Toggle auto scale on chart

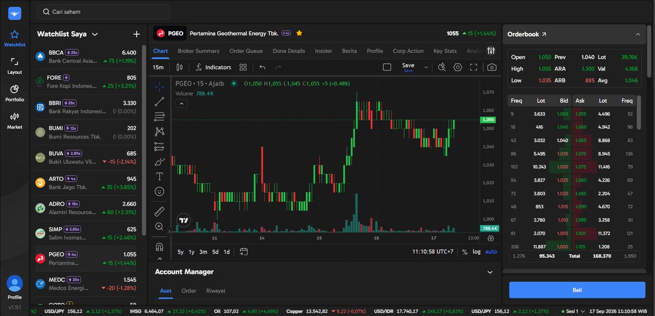coord(491,252)
